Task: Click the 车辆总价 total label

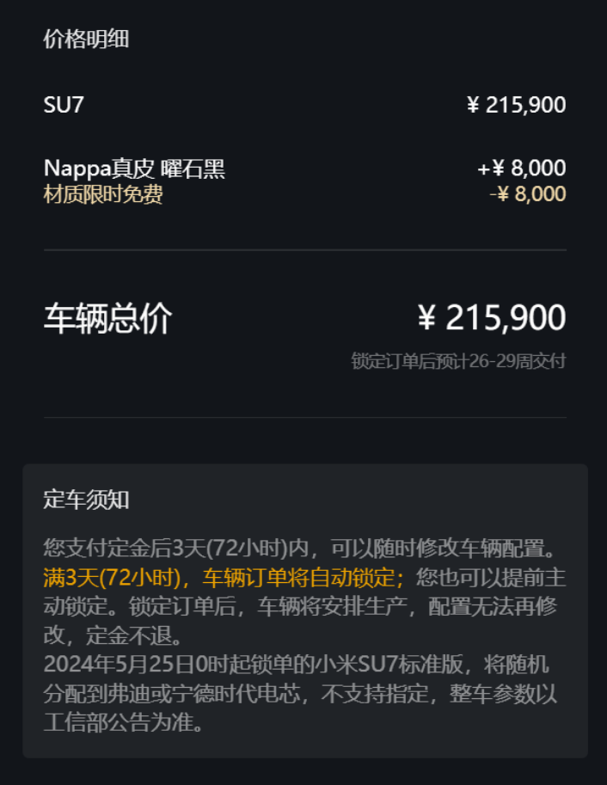Action: (107, 318)
